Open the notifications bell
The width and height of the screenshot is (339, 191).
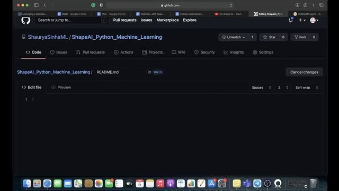coord(291,20)
